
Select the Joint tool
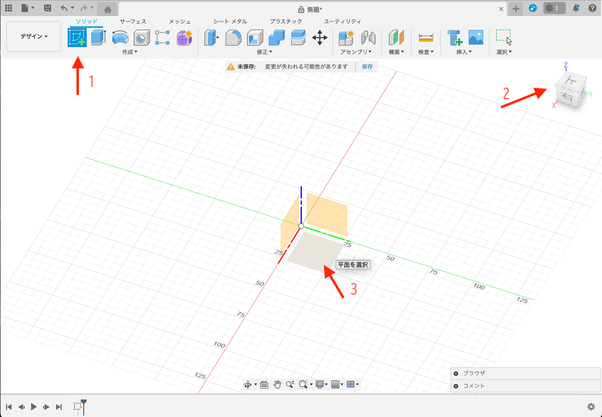368,38
